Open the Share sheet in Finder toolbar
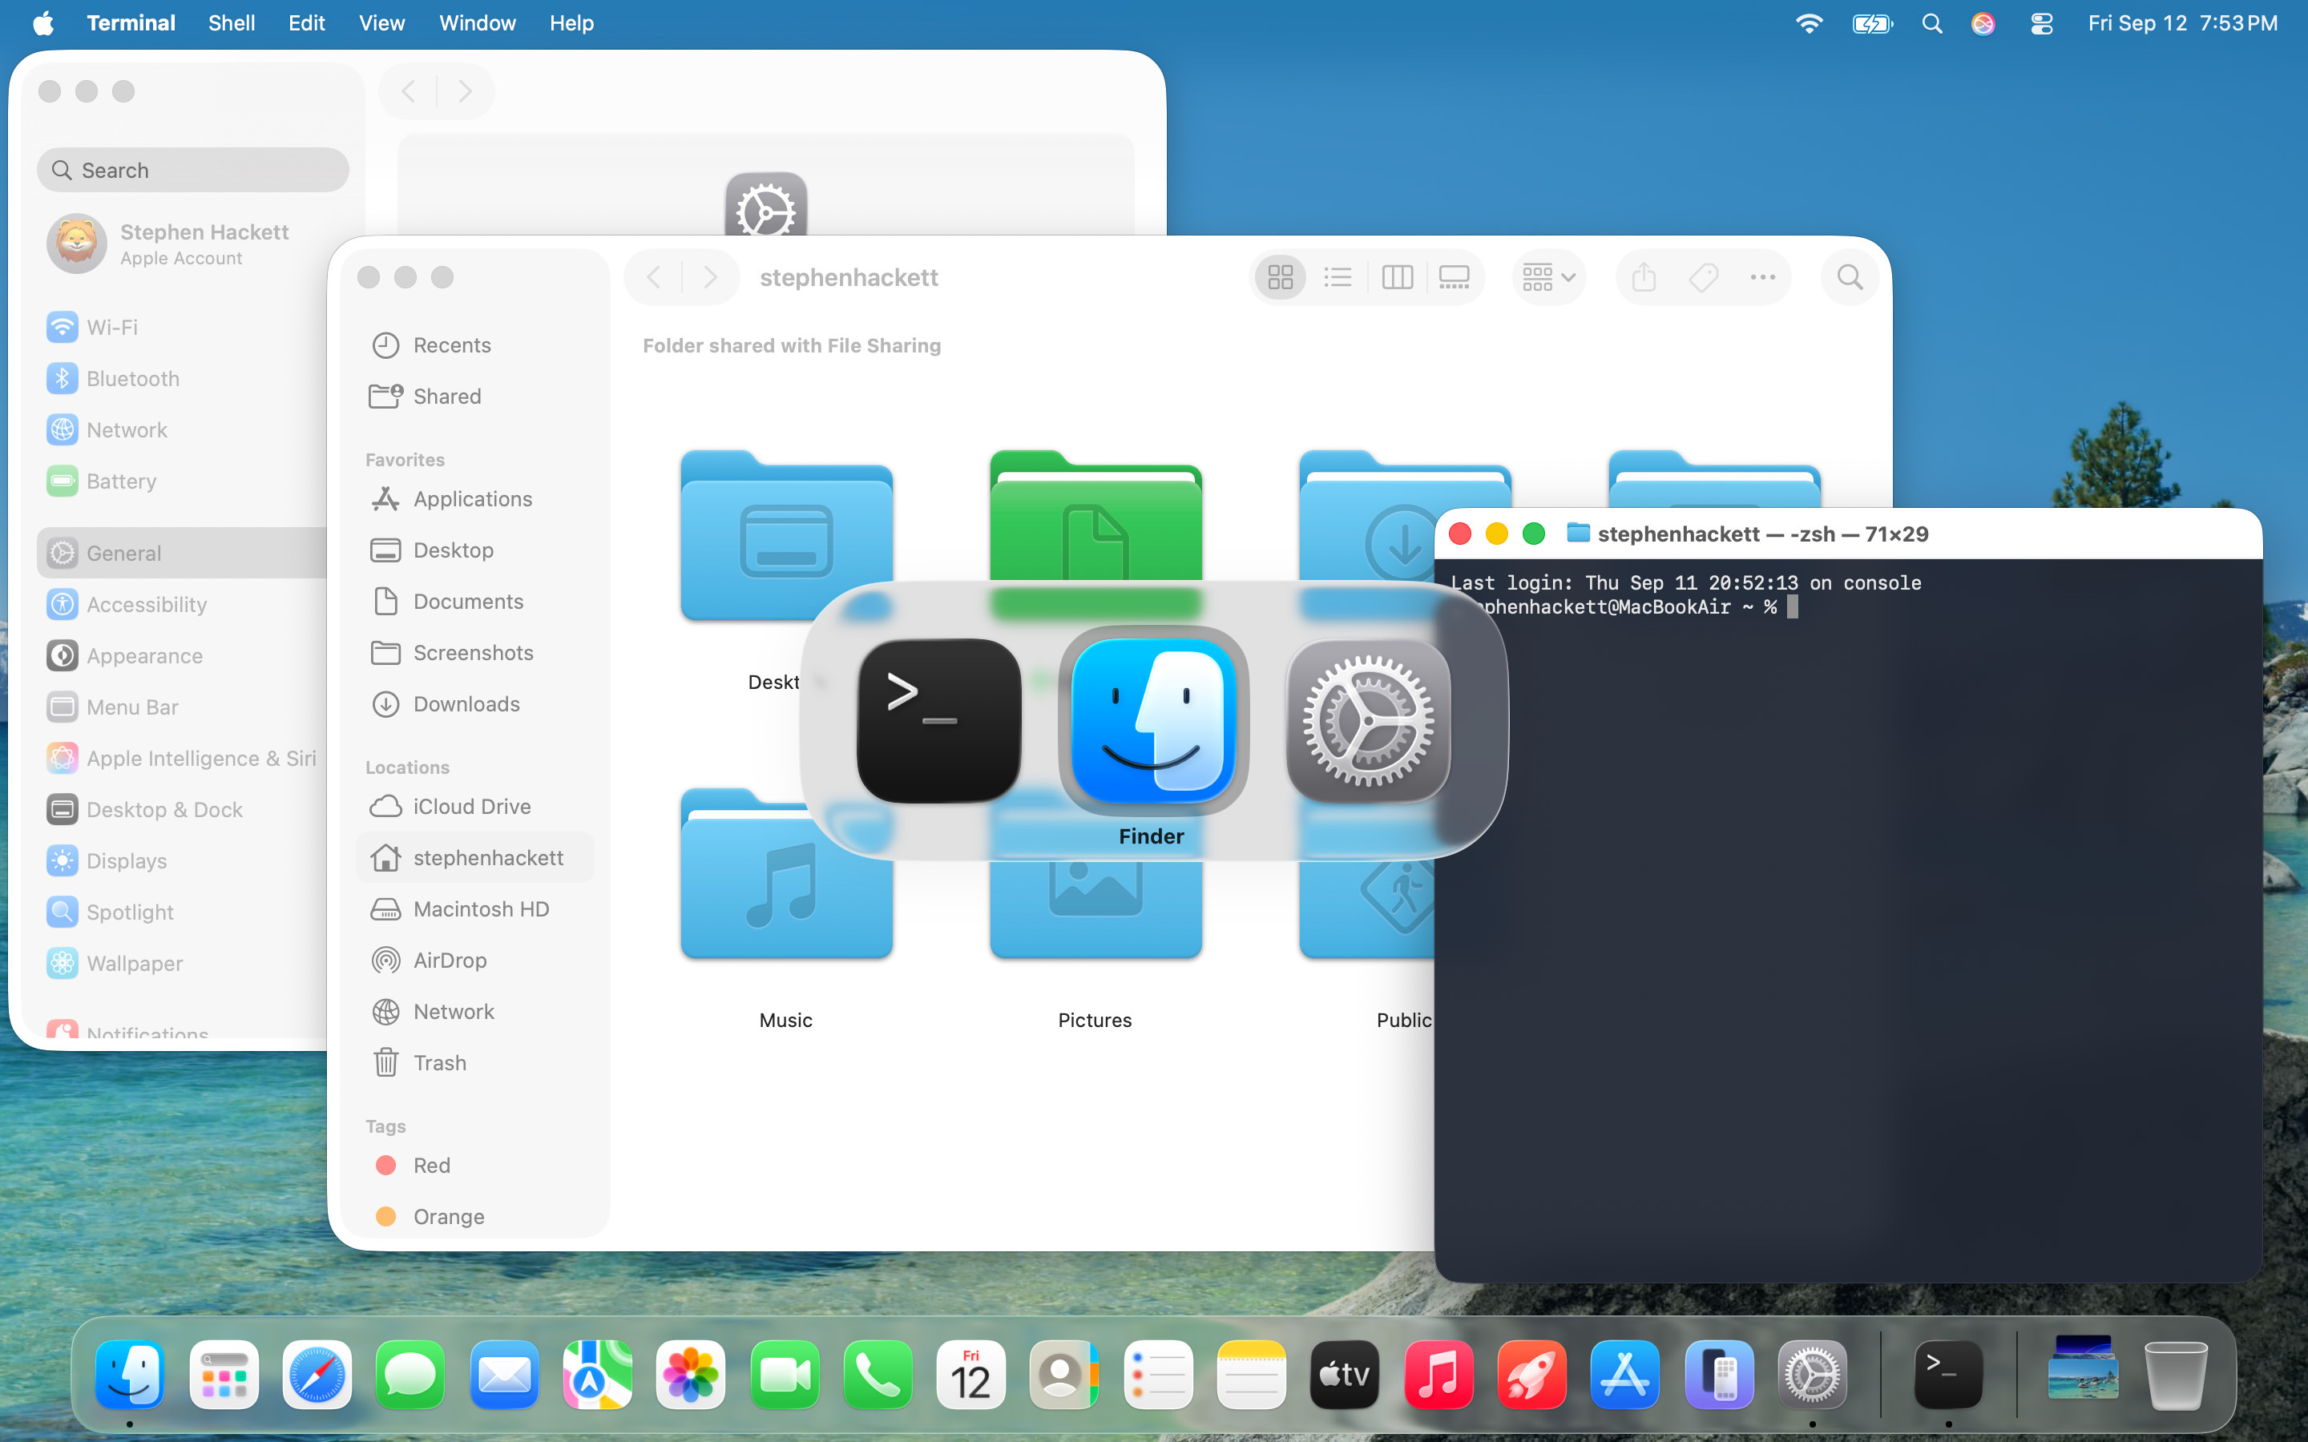Viewport: 2308px width, 1442px height. 1642,276
